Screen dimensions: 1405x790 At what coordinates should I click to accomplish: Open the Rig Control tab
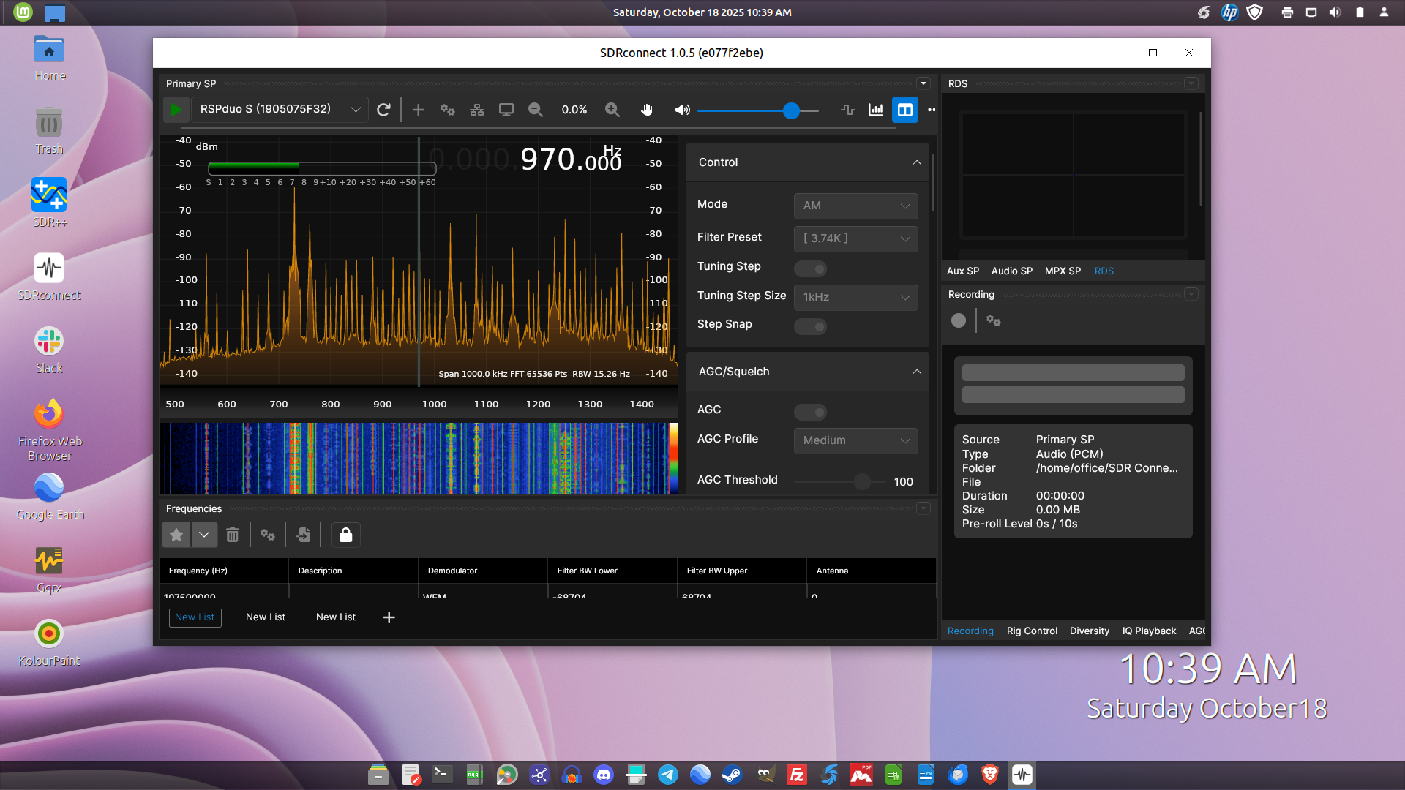pyautogui.click(x=1032, y=631)
